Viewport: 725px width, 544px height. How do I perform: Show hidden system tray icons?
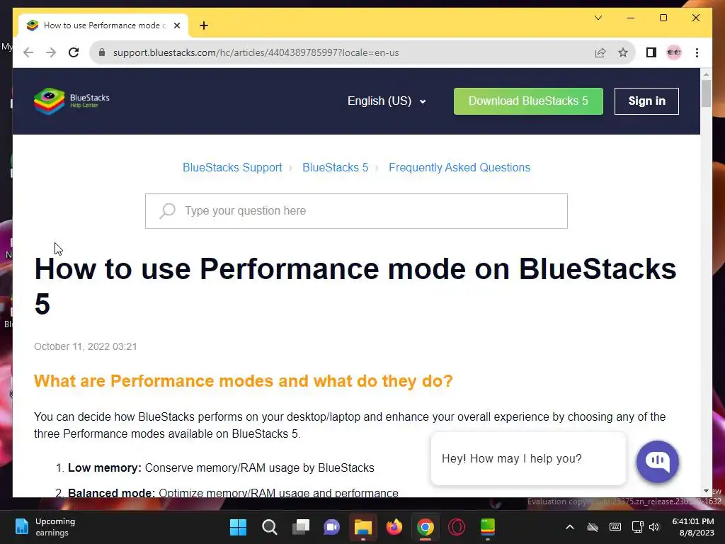pos(570,527)
